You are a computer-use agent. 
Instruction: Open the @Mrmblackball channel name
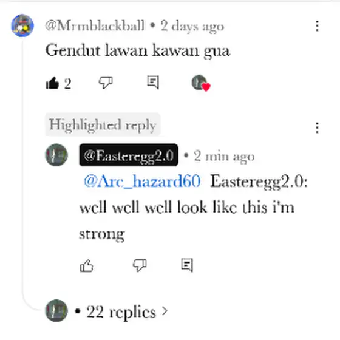(x=95, y=25)
